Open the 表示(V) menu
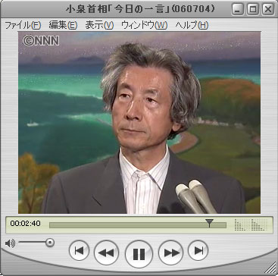Viewport: 278px width, 276px height. tap(99, 25)
